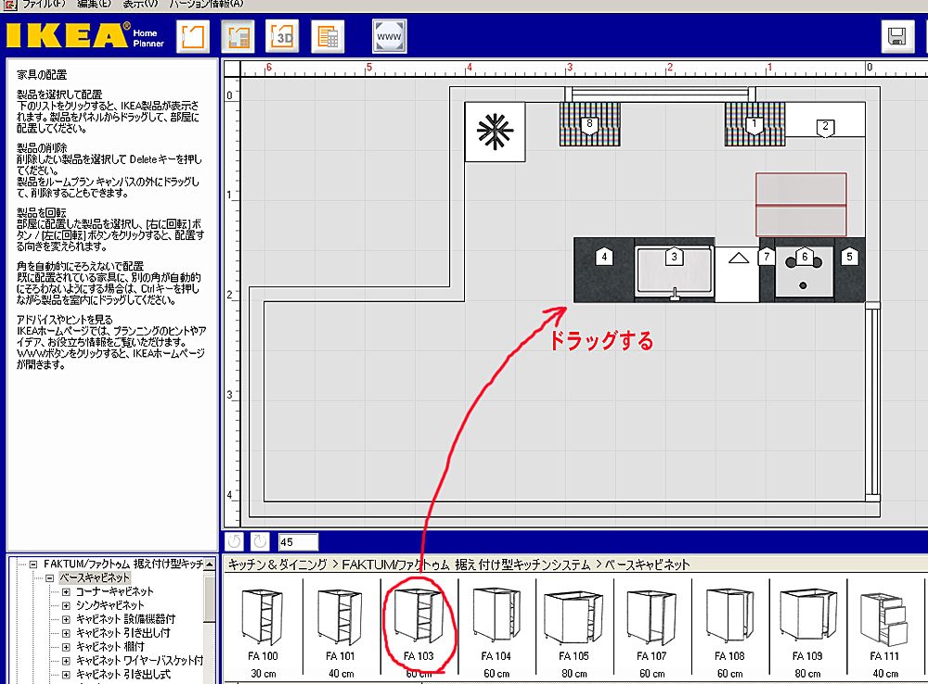Expand the コーナーキャビネット tree node

(66, 591)
